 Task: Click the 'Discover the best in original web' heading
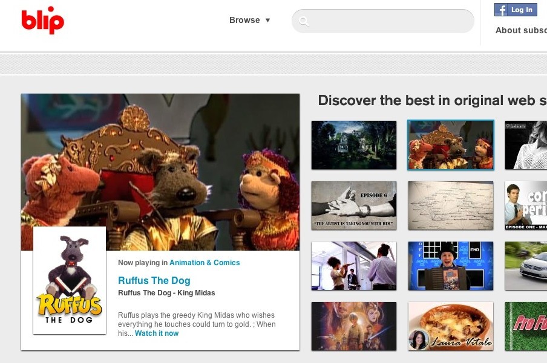pos(433,100)
